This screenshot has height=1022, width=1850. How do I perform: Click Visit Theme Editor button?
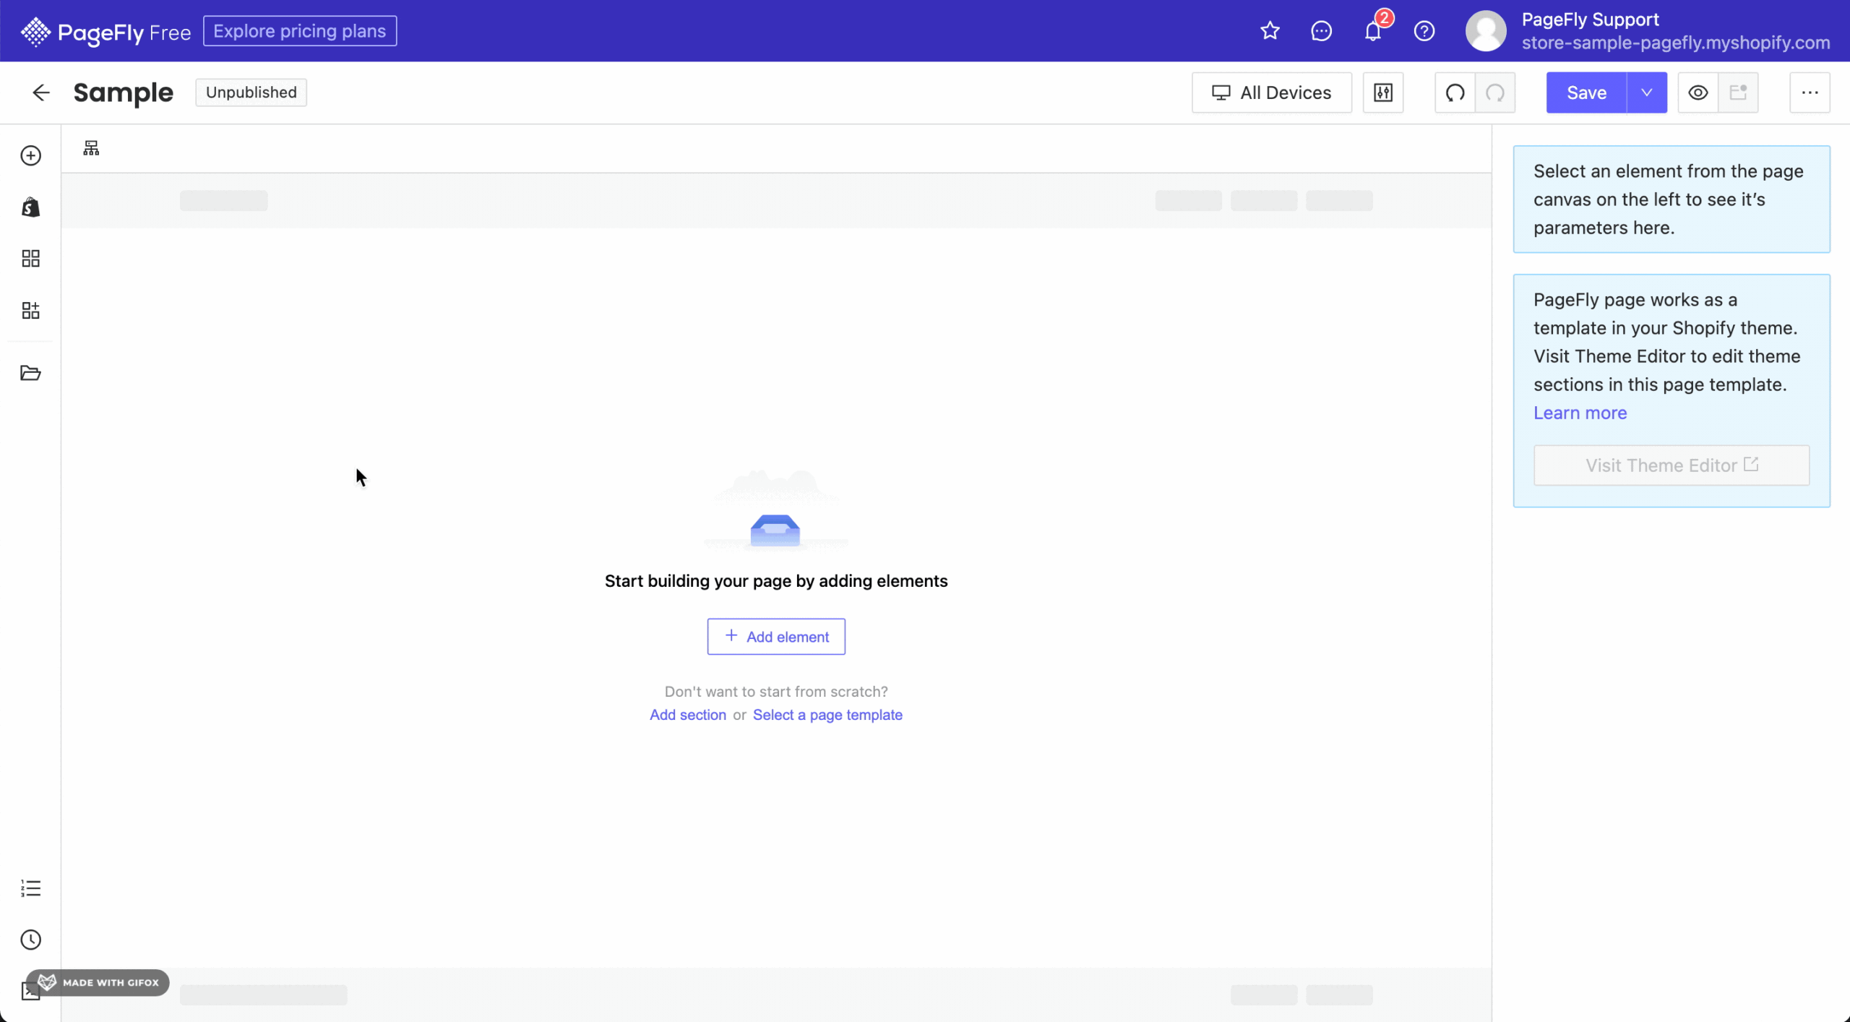(x=1672, y=465)
